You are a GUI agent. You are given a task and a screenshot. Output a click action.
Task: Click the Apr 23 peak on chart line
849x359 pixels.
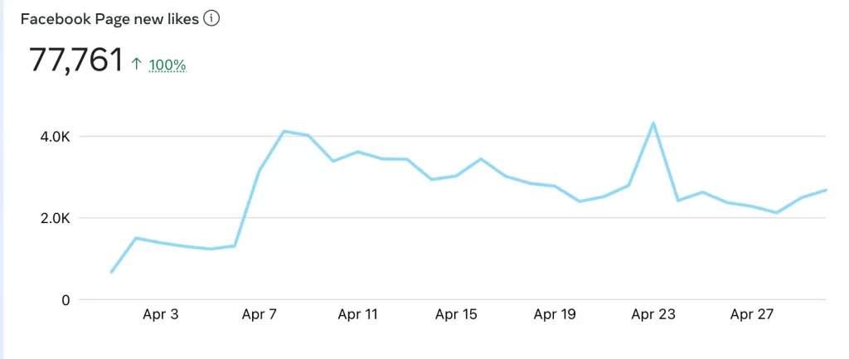[653, 123]
